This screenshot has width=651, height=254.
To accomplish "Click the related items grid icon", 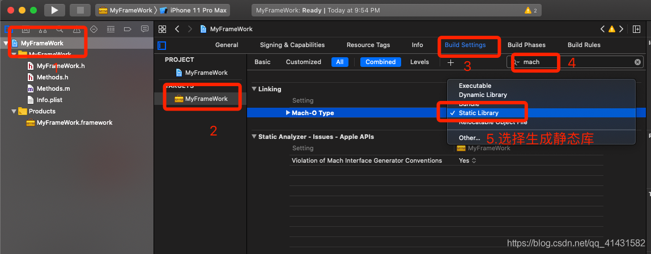I will (x=163, y=29).
